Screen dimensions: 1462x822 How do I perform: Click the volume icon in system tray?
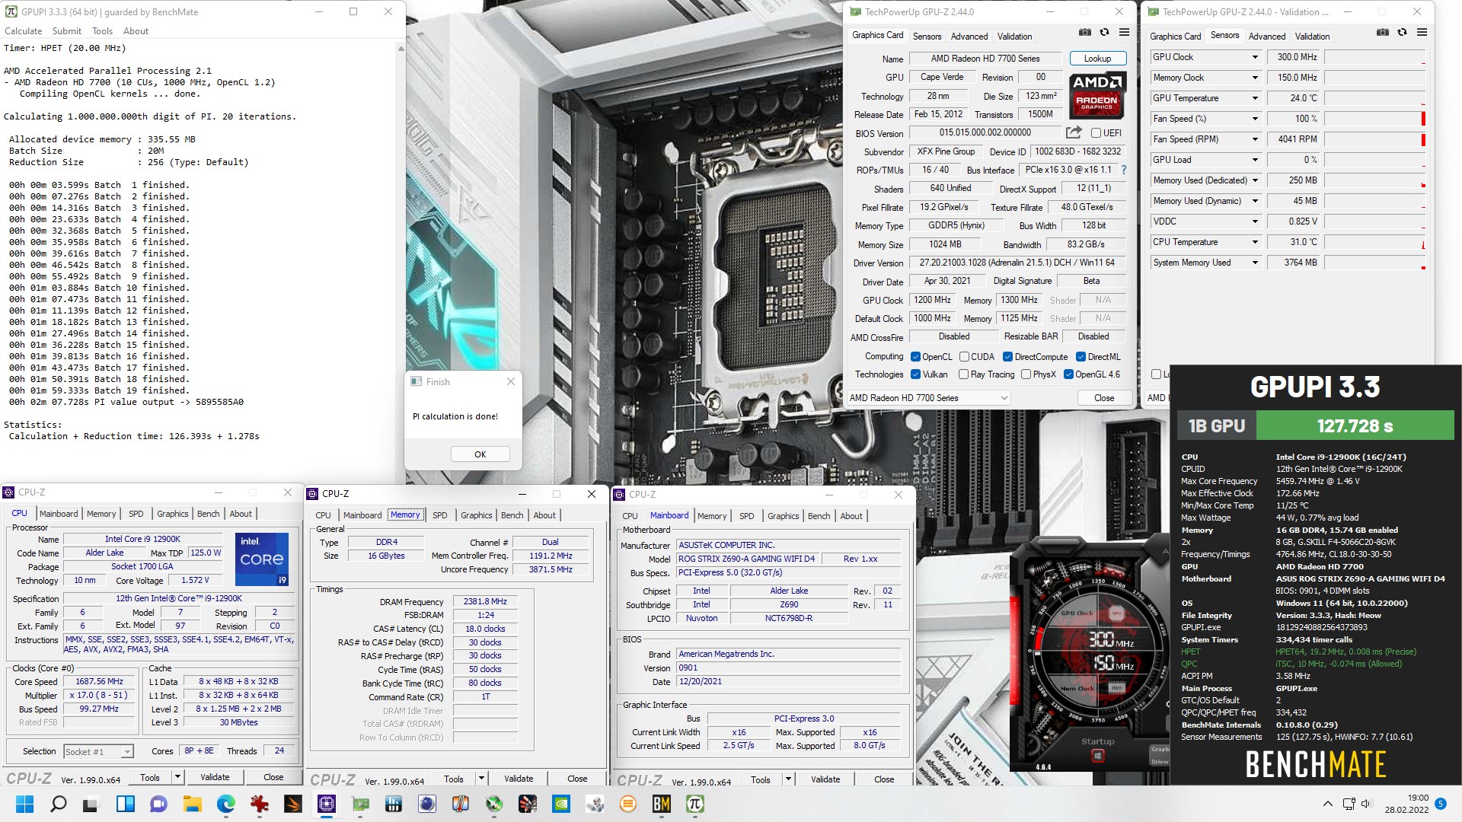(1365, 804)
